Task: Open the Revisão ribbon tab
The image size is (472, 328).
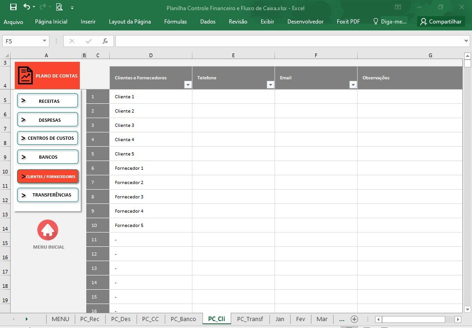Action: click(x=238, y=22)
